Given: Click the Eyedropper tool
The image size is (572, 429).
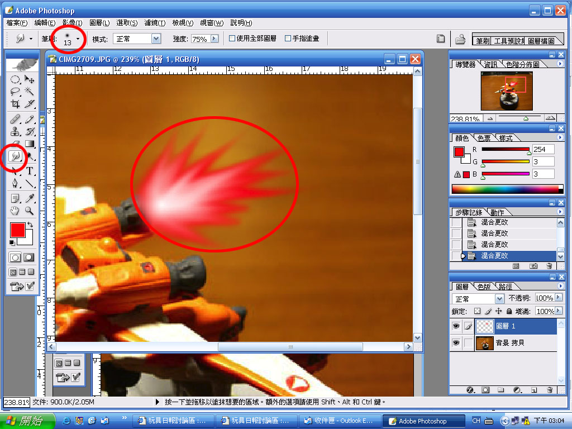Looking at the screenshot, I should point(30,198).
